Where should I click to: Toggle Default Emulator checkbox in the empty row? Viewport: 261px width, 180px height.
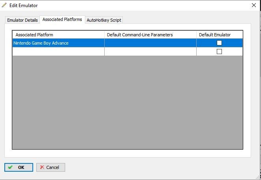(x=219, y=52)
